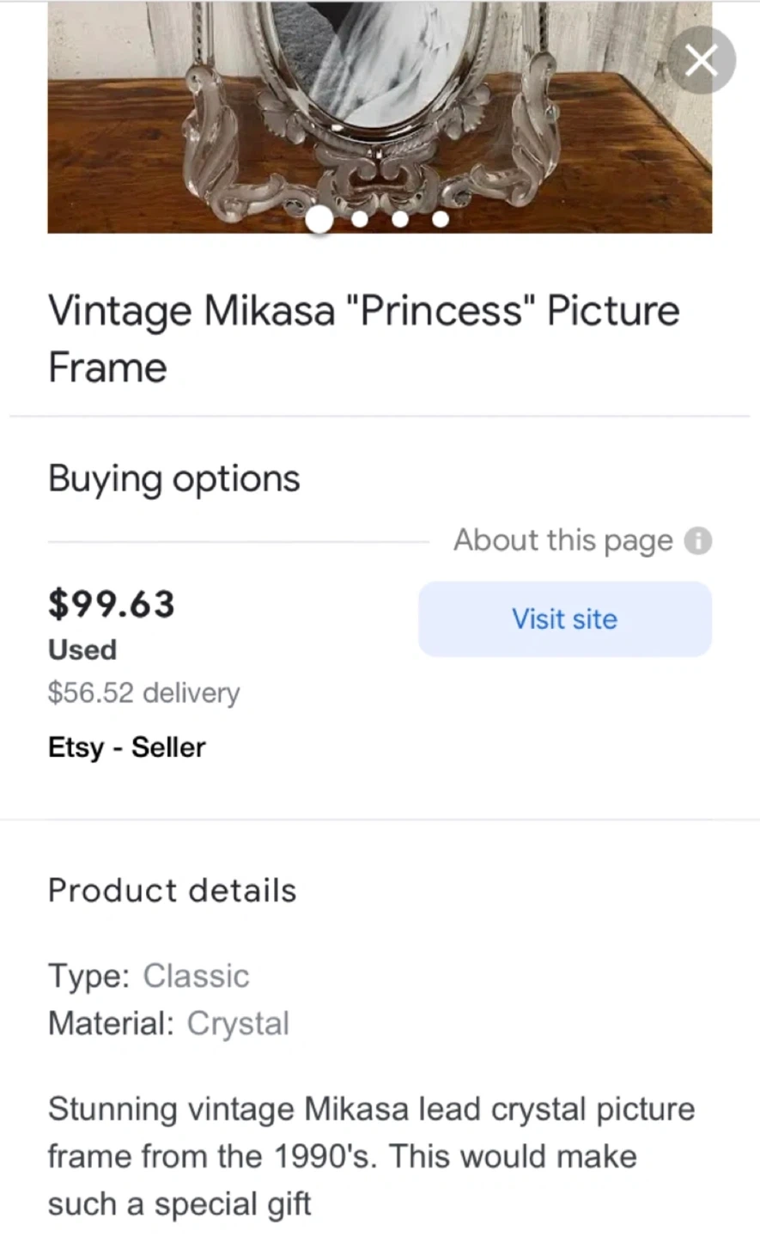Select the Crystal material value

tap(238, 1023)
